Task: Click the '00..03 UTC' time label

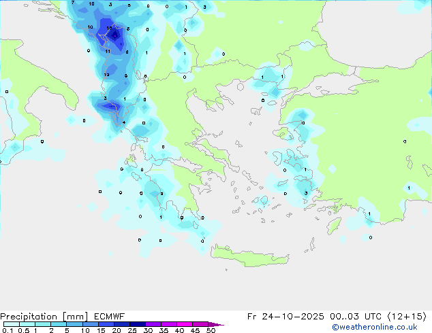Action: point(356,317)
